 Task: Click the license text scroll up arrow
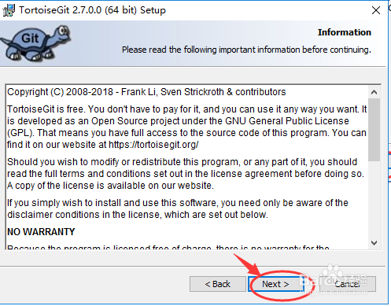374,92
